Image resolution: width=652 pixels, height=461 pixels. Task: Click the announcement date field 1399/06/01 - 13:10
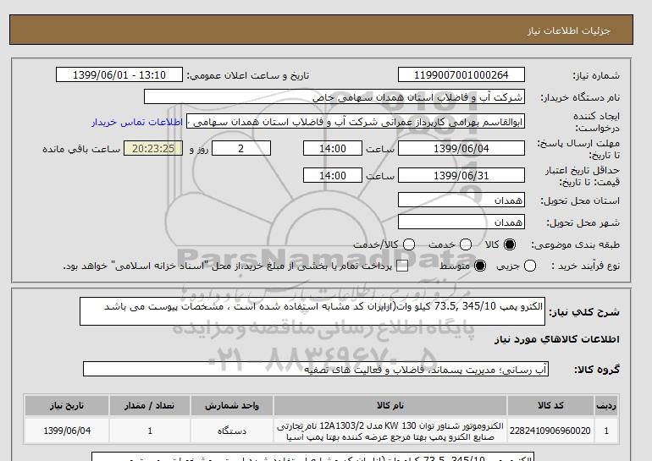point(119,75)
